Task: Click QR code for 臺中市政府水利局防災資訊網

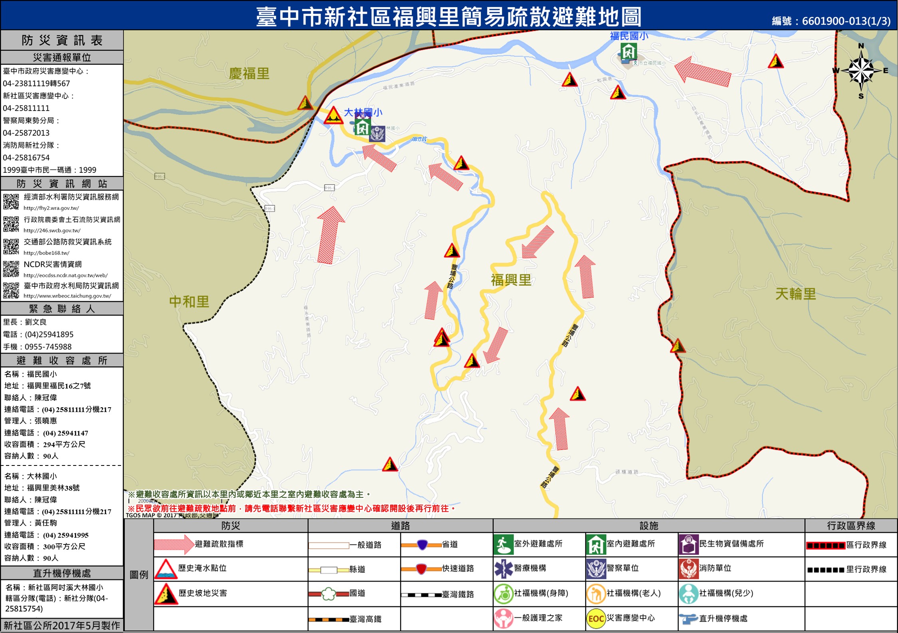Action: point(11,290)
